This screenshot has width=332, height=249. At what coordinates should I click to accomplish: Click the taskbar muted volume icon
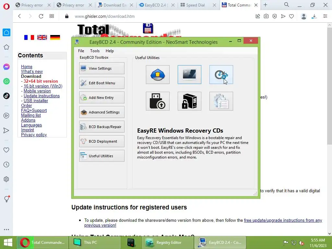(301, 243)
